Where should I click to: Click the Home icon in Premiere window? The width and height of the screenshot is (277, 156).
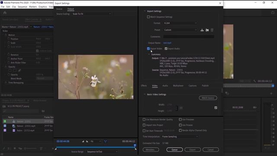[x=5, y=13]
